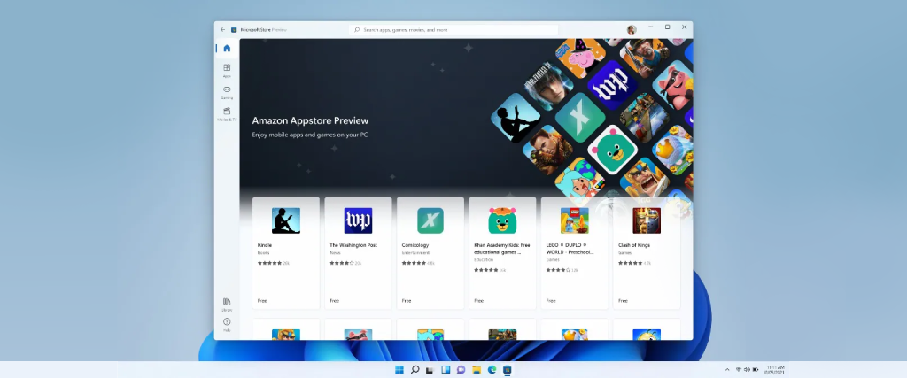This screenshot has height=378, width=907.
Task: Open the Gaming section in sidebar
Action: tap(227, 92)
